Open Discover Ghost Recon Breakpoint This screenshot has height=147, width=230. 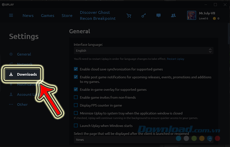click(98, 16)
